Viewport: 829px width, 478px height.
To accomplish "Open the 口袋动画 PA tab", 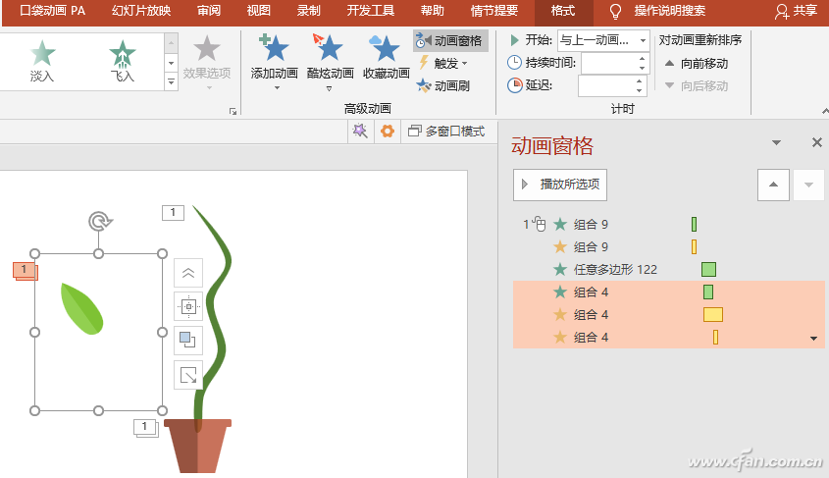I will click(52, 11).
